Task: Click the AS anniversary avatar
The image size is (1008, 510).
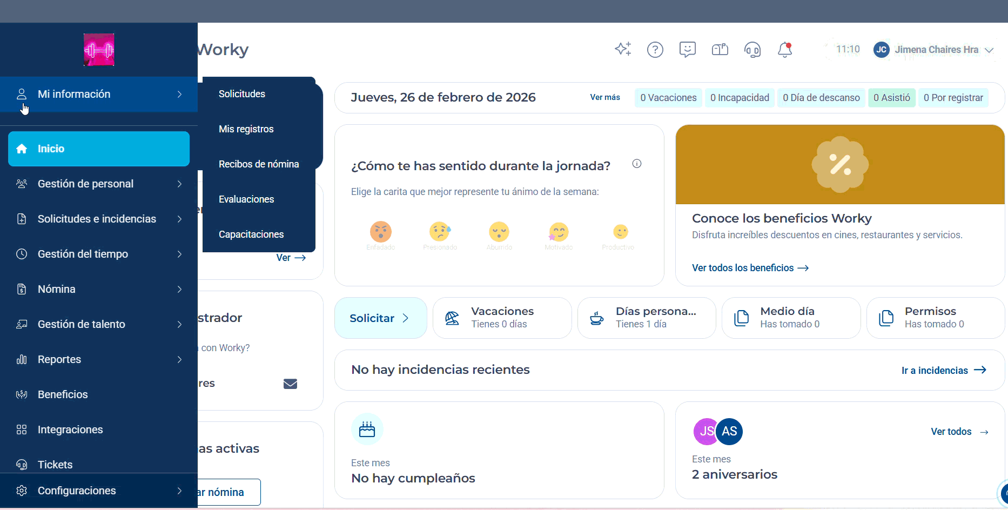Action: 729,431
